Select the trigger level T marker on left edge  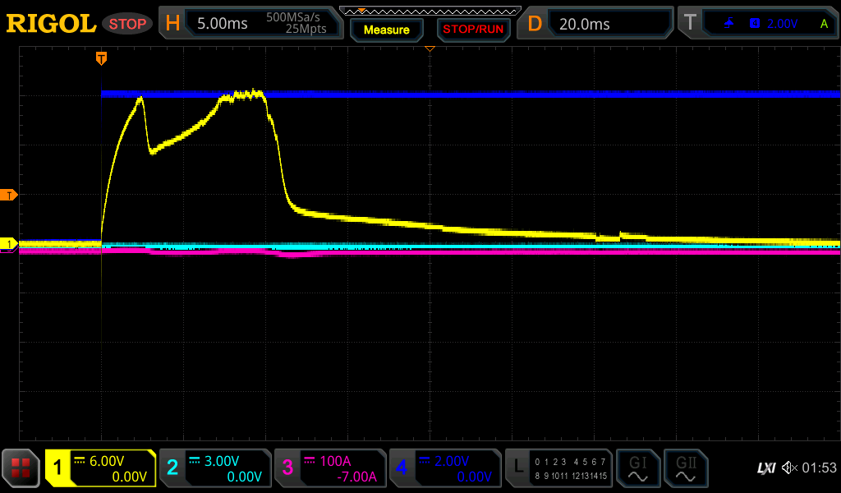tap(10, 195)
